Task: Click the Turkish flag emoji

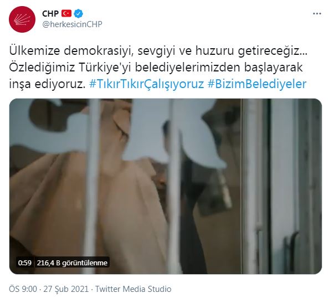Action: [x=66, y=14]
